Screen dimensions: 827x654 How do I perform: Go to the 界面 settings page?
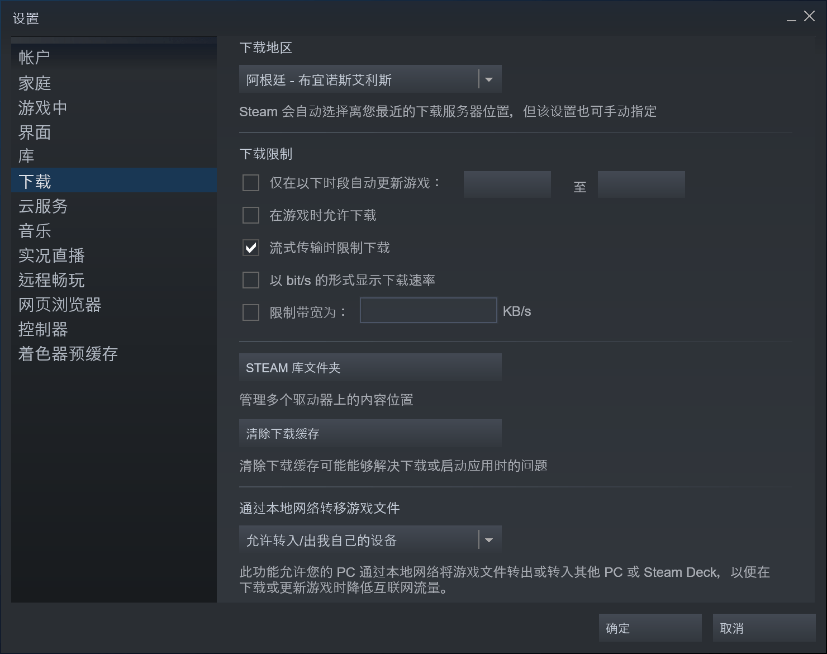(114, 132)
